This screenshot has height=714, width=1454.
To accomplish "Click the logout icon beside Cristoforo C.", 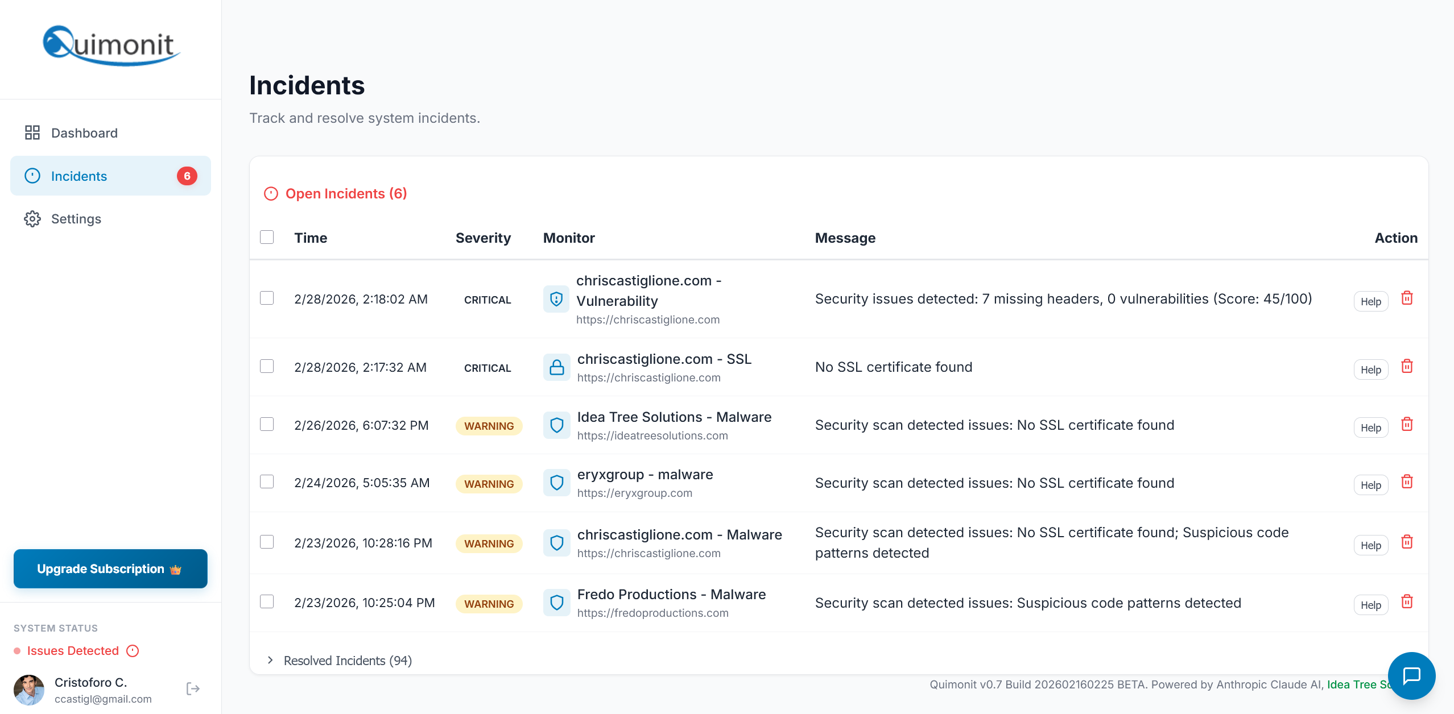I will coord(193,689).
